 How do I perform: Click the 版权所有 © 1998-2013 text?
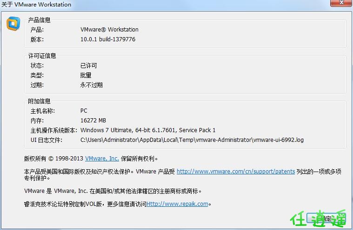53,159
